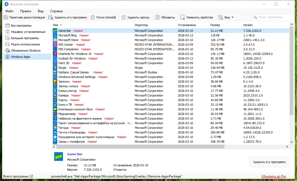Viewport: 297px width, 181px height.
Task: Click the Windows Advanced Settings icon
Action: [x=55, y=77]
